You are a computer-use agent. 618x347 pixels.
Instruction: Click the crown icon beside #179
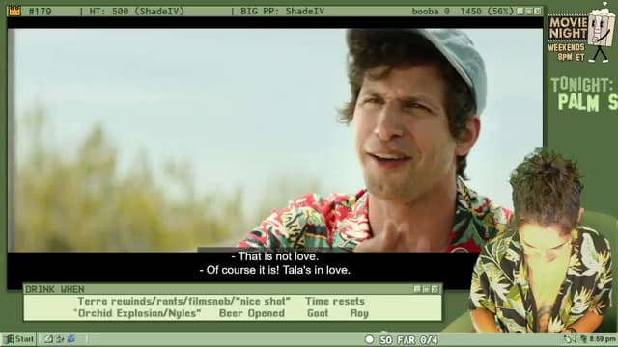14,11
